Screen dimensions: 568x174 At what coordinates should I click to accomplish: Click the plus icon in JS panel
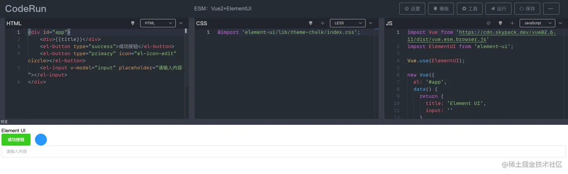512,23
